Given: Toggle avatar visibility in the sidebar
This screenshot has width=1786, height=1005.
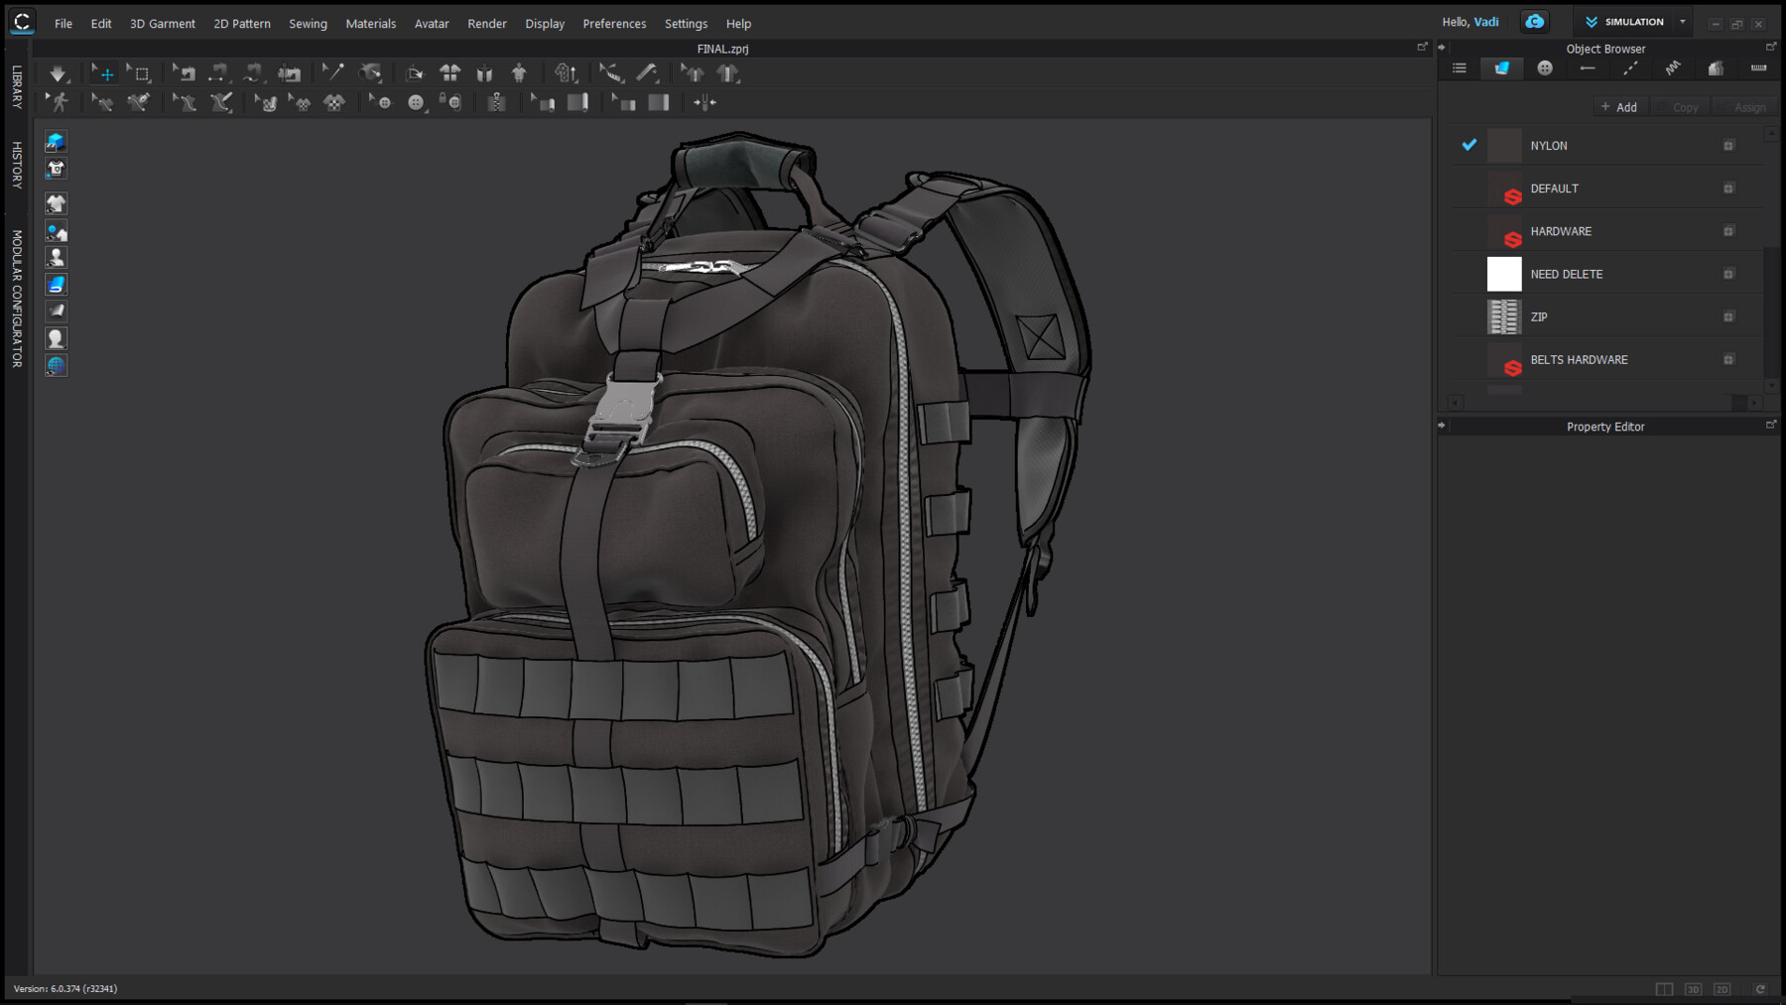Looking at the screenshot, I should click(56, 257).
